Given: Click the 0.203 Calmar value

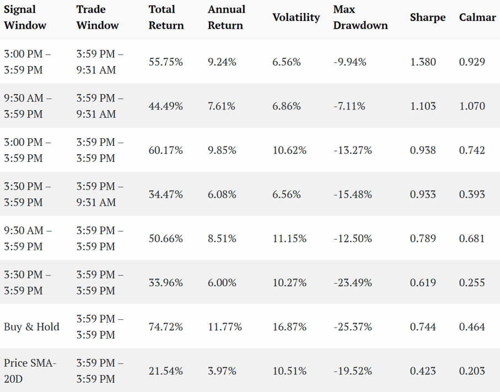Looking at the screenshot, I should pos(472,371).
